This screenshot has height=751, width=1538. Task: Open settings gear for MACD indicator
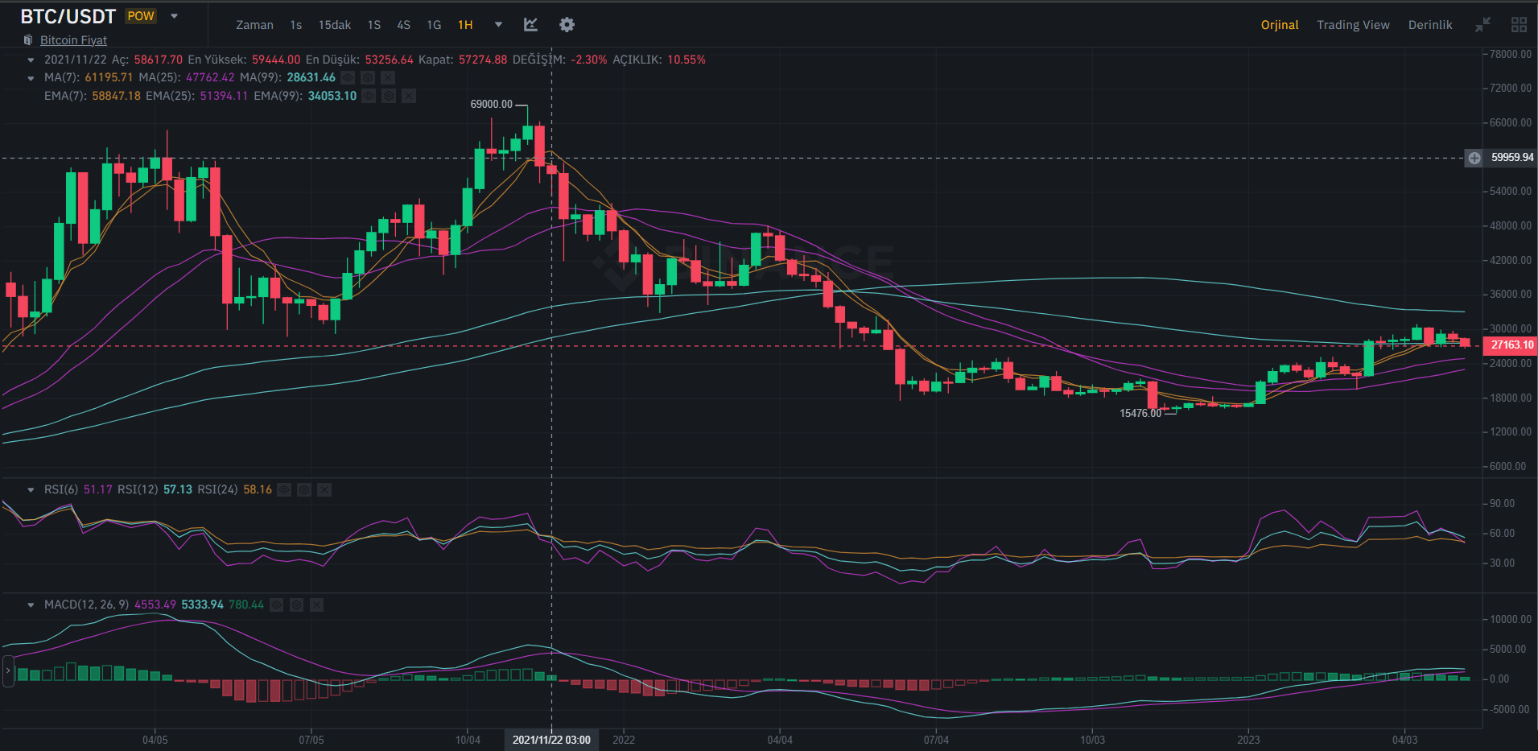[296, 605]
